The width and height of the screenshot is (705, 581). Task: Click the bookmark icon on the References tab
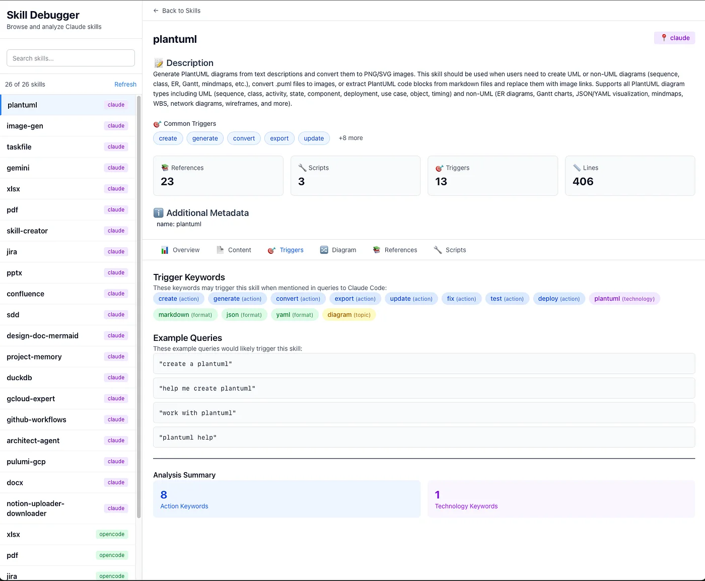(x=376, y=249)
